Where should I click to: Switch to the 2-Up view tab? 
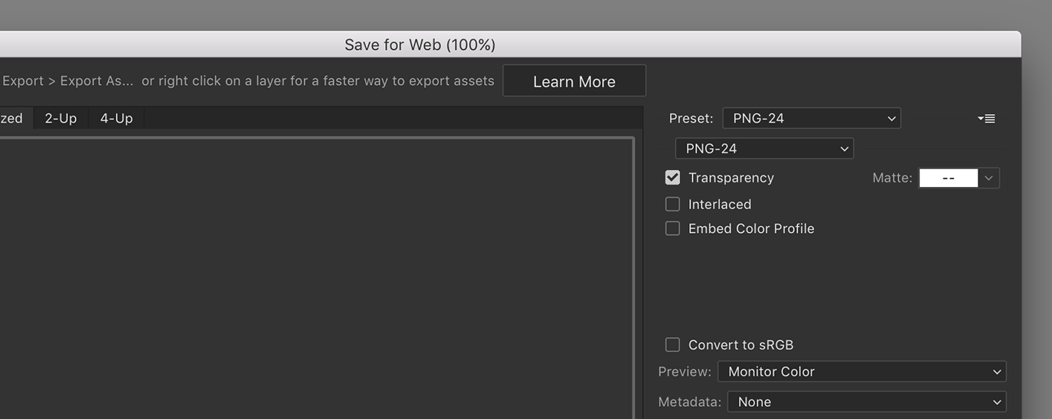tap(60, 118)
